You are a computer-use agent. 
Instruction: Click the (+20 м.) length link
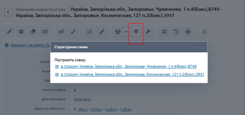click(111, 109)
